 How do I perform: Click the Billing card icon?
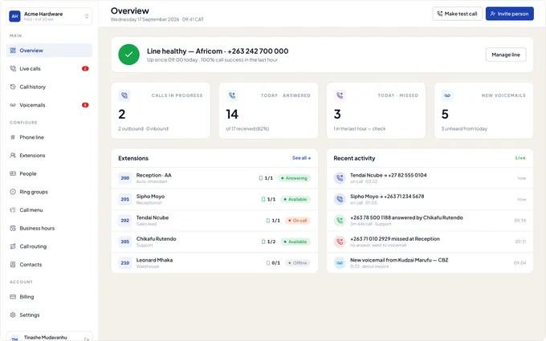[x=13, y=297]
